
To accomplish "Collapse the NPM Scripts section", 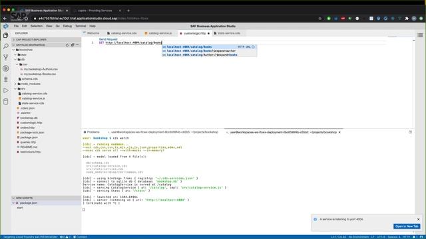I will [46, 198].
